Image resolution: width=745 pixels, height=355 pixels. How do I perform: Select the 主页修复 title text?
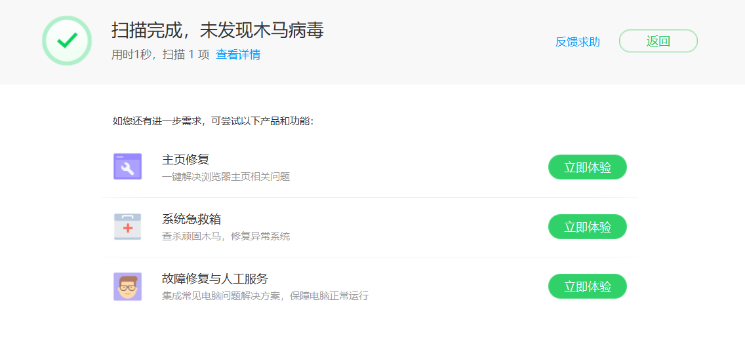pyautogui.click(x=186, y=159)
